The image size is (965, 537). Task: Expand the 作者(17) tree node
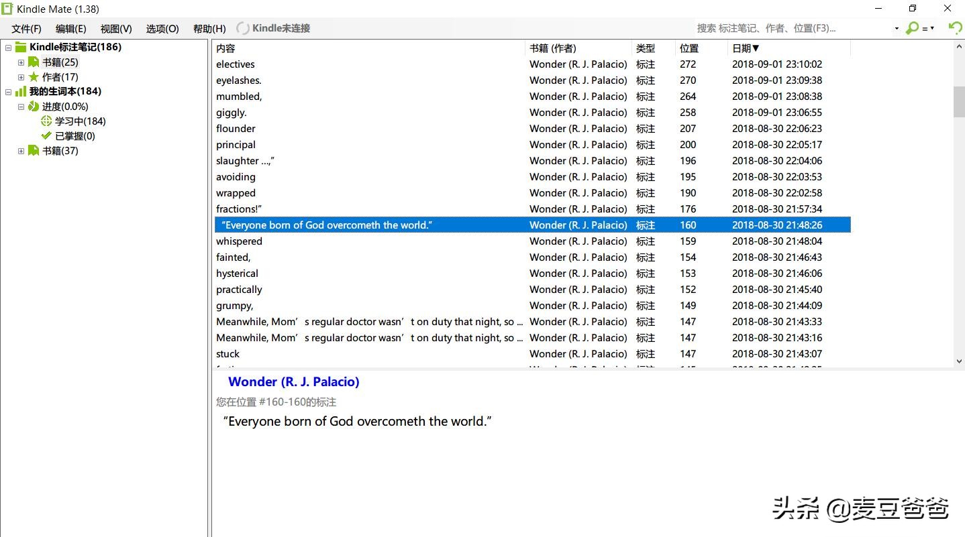click(21, 77)
